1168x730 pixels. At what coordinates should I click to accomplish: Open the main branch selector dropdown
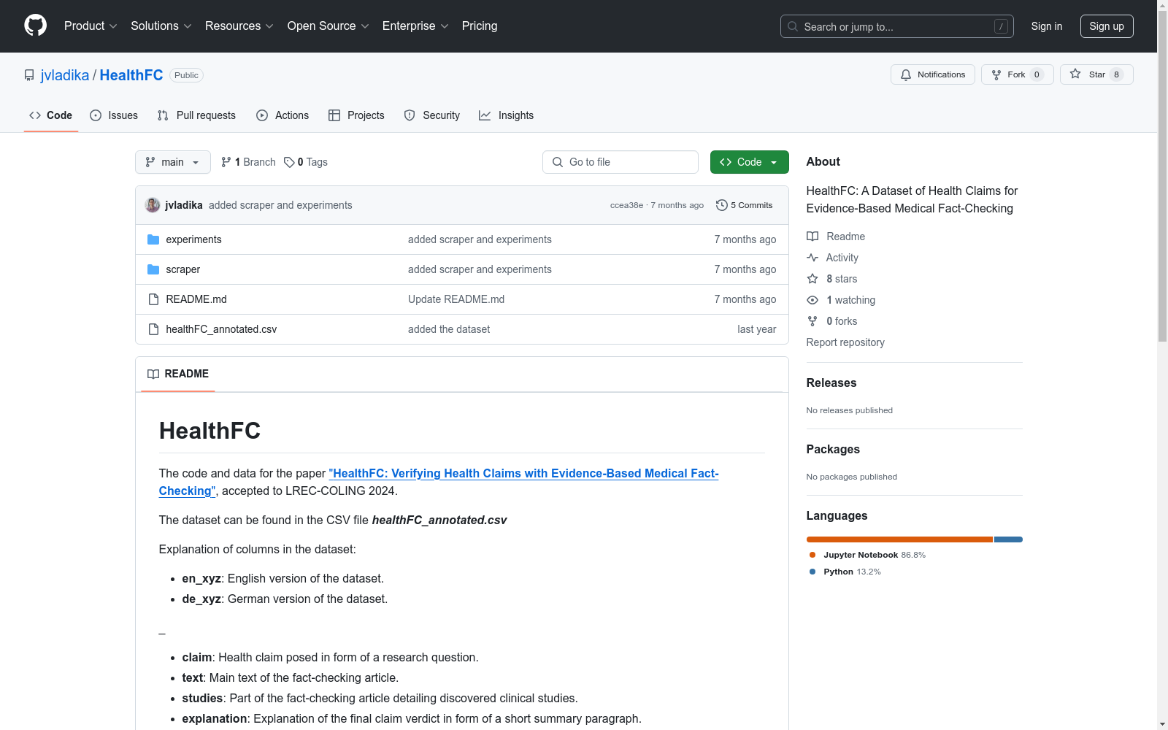(x=172, y=162)
